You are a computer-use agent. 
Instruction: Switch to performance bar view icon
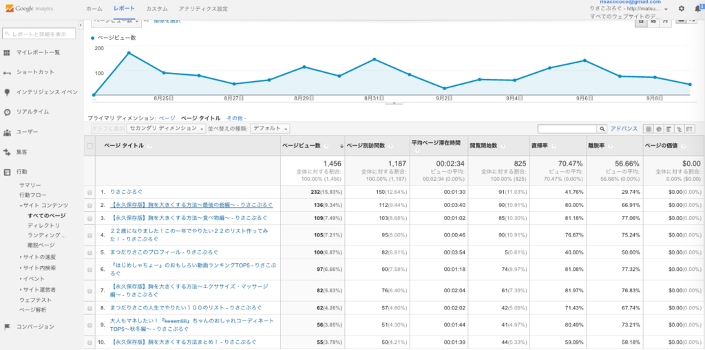(669, 129)
